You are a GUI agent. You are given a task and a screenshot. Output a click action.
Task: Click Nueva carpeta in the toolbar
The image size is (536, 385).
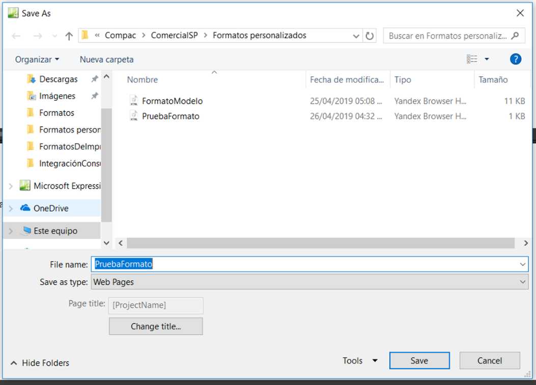click(106, 59)
